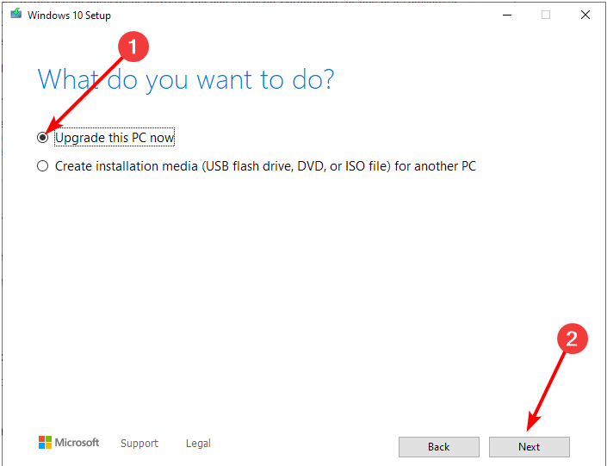Image resolution: width=607 pixels, height=466 pixels.
Task: Choose the "Create installation media" radio option
Action: tap(42, 166)
